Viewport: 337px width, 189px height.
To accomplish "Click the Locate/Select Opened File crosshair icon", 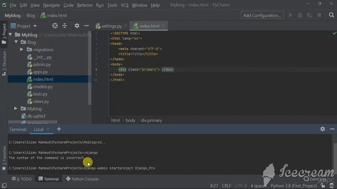I will pyautogui.click(x=55, y=26).
